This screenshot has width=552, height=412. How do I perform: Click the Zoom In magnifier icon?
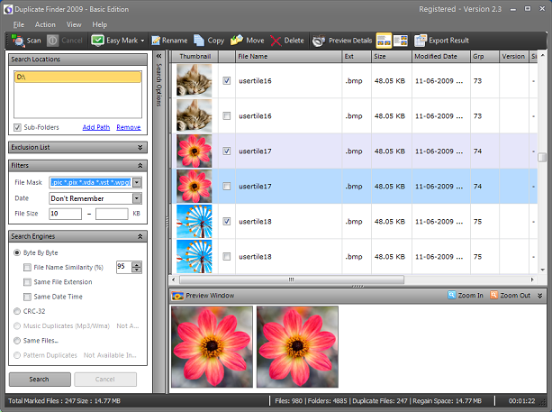(451, 295)
